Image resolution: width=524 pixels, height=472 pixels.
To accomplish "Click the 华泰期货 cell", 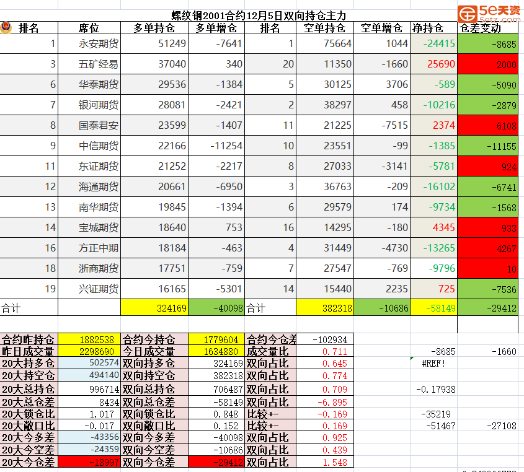I will [x=89, y=84].
